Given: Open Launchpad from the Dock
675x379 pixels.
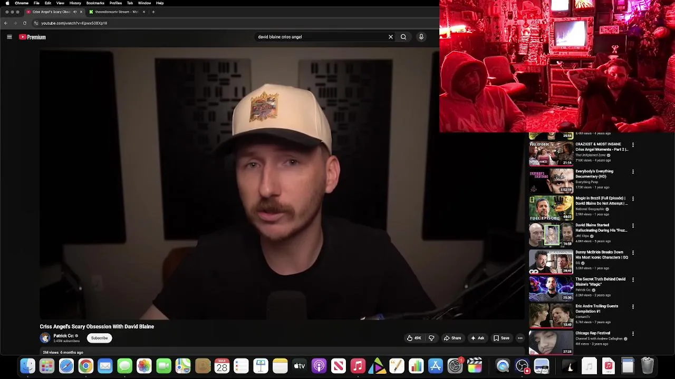Looking at the screenshot, I should coord(47,366).
